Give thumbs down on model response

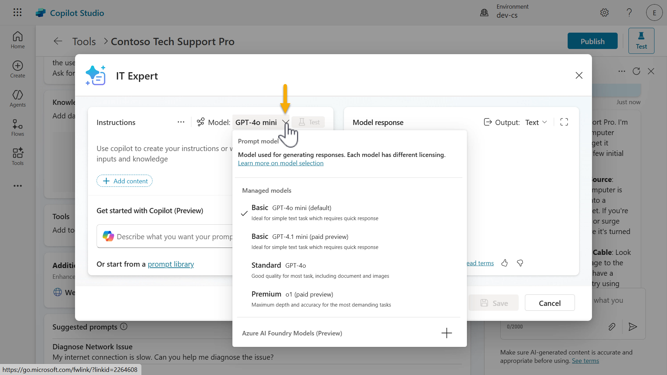pos(520,263)
